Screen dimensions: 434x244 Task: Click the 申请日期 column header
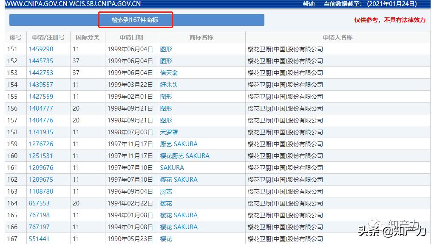point(131,37)
